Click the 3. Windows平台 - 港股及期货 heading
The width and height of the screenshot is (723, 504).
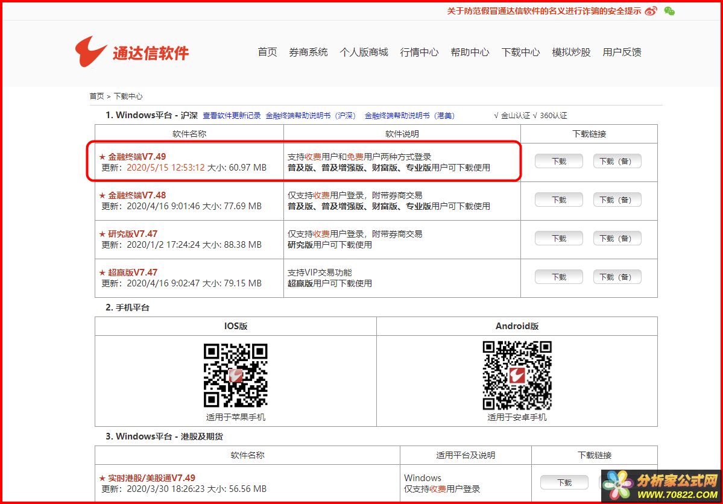(x=164, y=436)
